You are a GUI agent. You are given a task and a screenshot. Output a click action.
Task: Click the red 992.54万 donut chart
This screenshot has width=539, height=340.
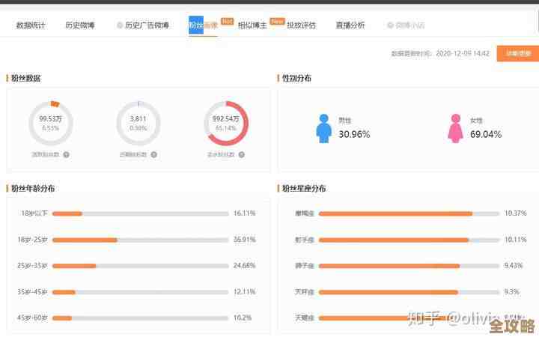pyautogui.click(x=226, y=123)
